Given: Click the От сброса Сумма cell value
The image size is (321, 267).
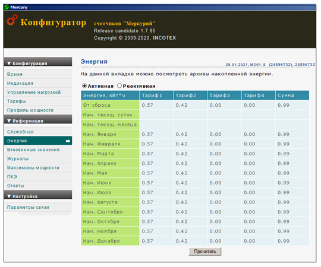Looking at the screenshot, I should [284, 105].
